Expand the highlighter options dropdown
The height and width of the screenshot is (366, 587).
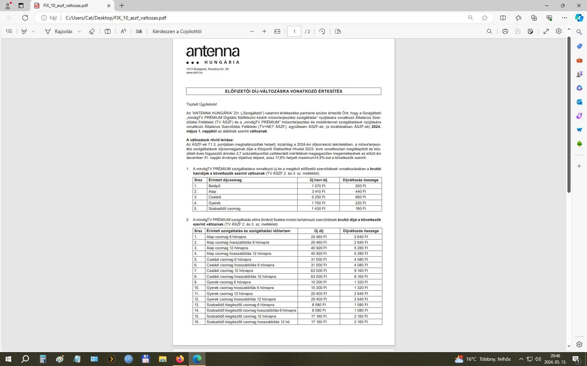tap(33, 31)
